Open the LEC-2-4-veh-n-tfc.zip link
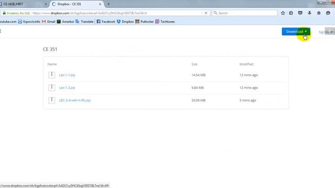335x188 pixels. [74, 100]
